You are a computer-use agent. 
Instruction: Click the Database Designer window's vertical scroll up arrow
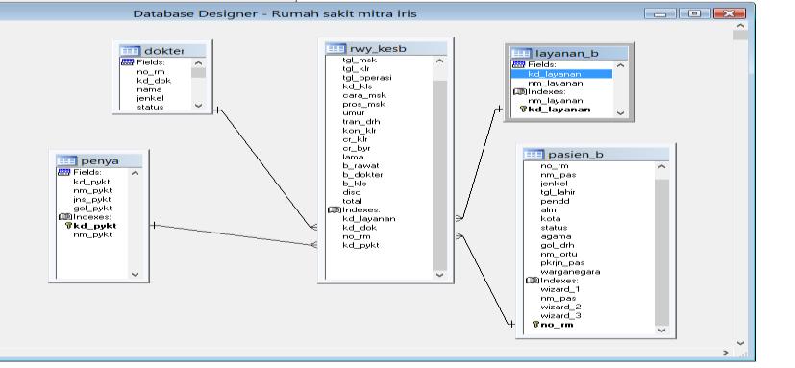tap(740, 25)
